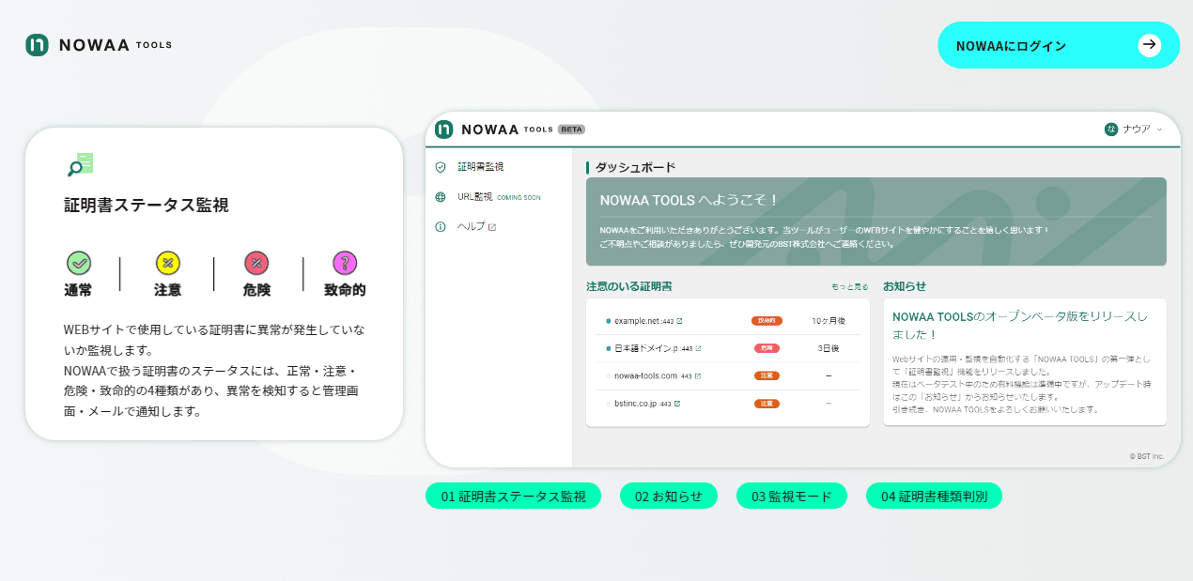
Task: Click the globe icon next to URL監視
Action: [x=439, y=195]
